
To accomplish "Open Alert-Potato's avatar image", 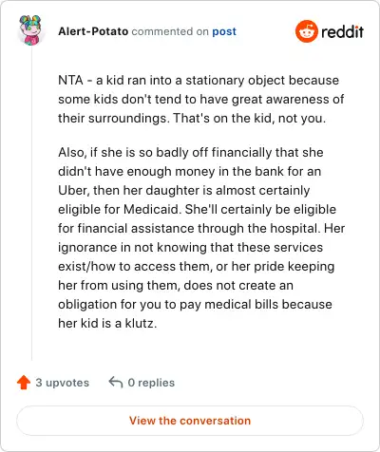I will 30,30.
